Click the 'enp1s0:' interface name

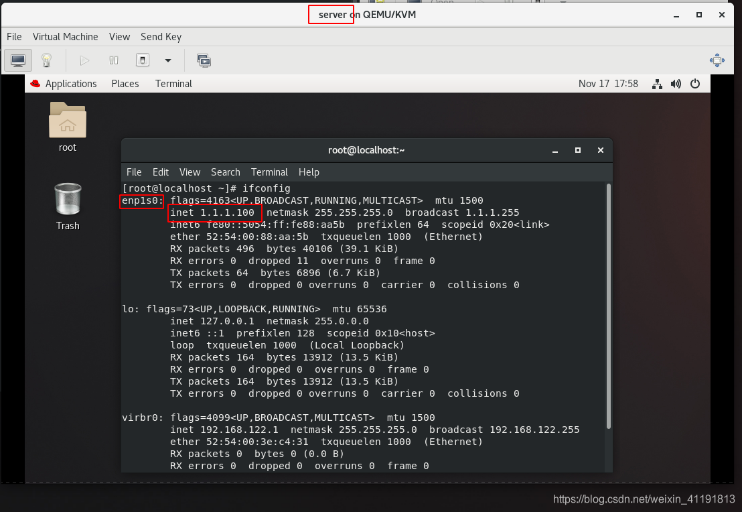[x=143, y=201]
